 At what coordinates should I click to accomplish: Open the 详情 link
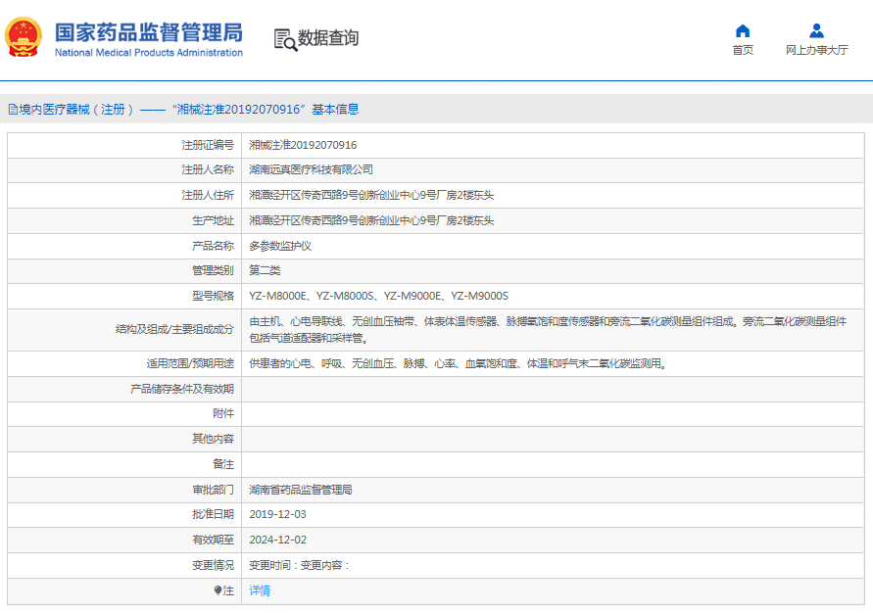pos(260,590)
